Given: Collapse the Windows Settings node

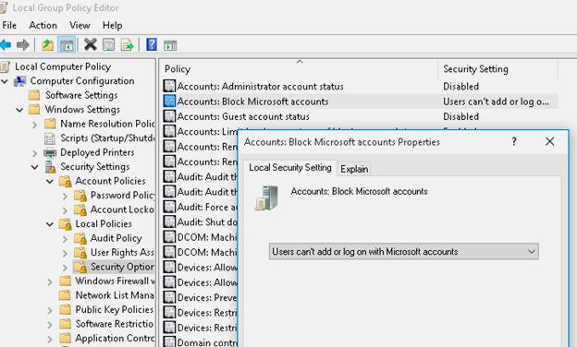Looking at the screenshot, I should pyautogui.click(x=19, y=110).
